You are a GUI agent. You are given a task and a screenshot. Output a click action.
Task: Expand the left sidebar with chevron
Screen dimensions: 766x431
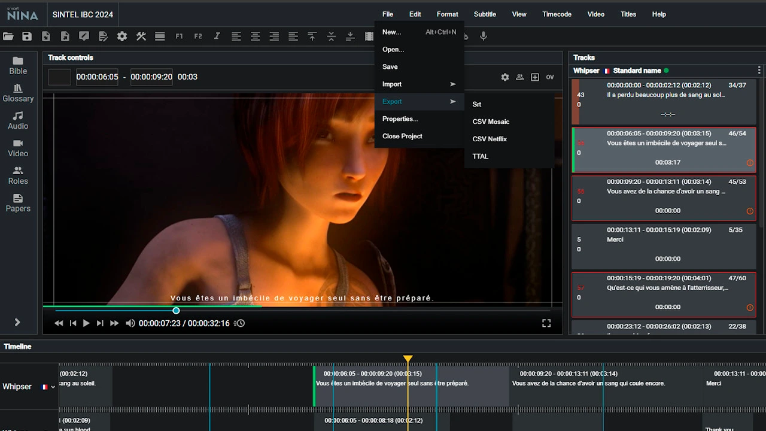(x=17, y=323)
